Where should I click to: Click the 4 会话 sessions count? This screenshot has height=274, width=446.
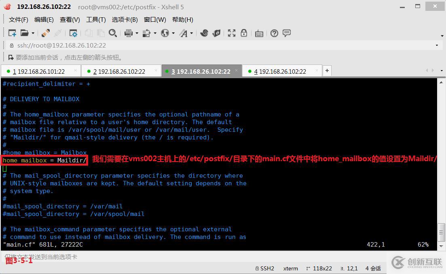pyautogui.click(x=373, y=268)
